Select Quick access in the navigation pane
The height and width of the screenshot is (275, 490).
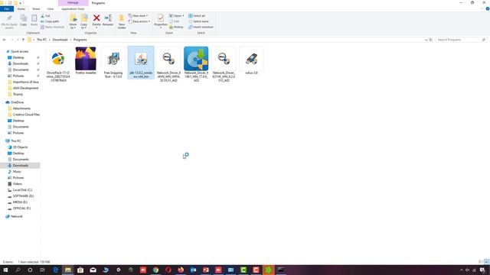[19, 51]
